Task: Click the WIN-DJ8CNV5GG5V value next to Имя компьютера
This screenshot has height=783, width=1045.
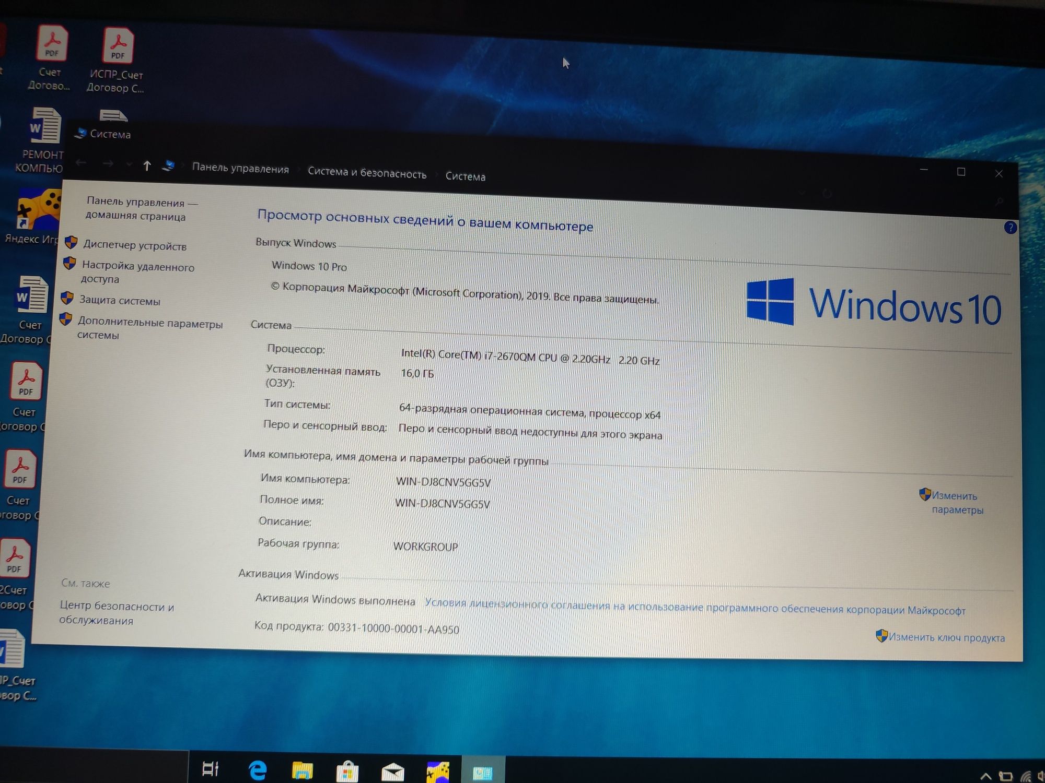Action: point(443,482)
